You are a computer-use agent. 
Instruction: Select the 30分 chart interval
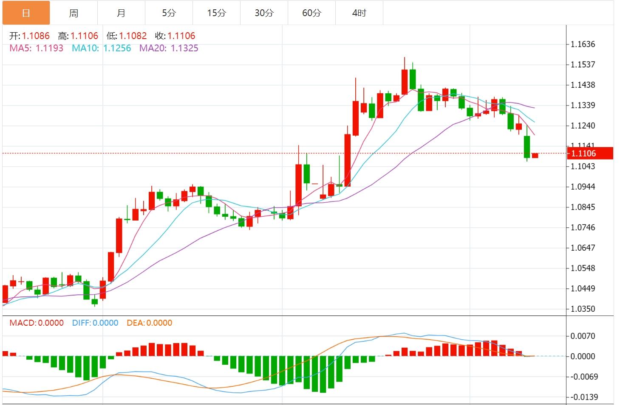tap(264, 13)
